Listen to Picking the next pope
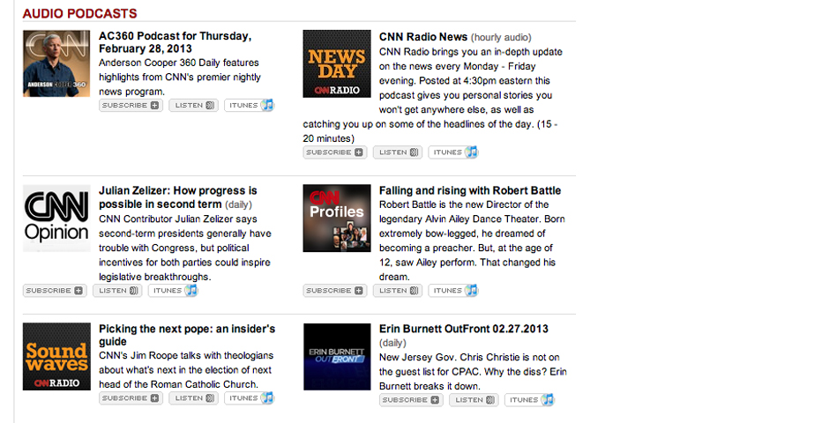Screen dimensions: 829x423 193,398
